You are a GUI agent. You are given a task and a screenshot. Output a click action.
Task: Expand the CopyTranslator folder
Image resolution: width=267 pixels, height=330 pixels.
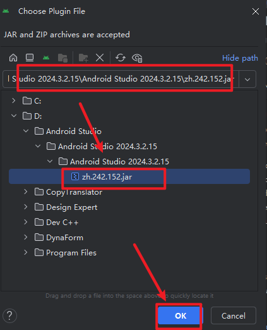[26, 192]
